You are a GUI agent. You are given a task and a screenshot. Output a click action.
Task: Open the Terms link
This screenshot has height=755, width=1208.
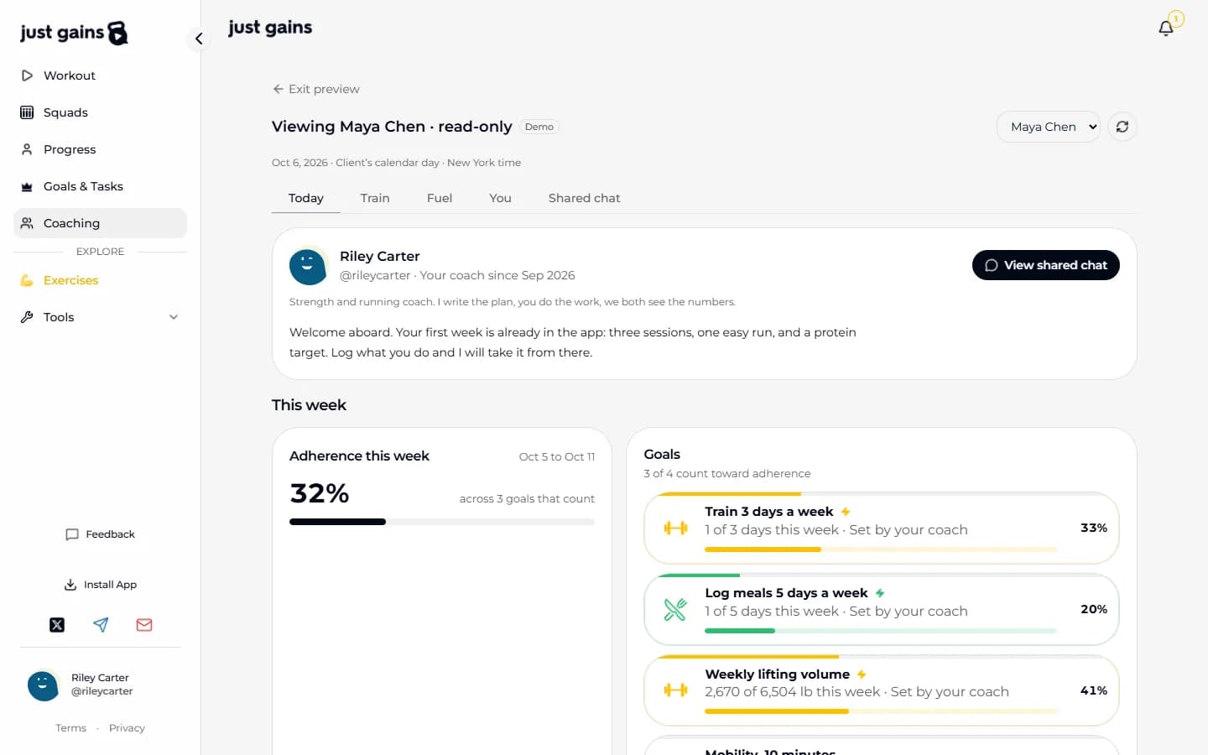tap(70, 728)
